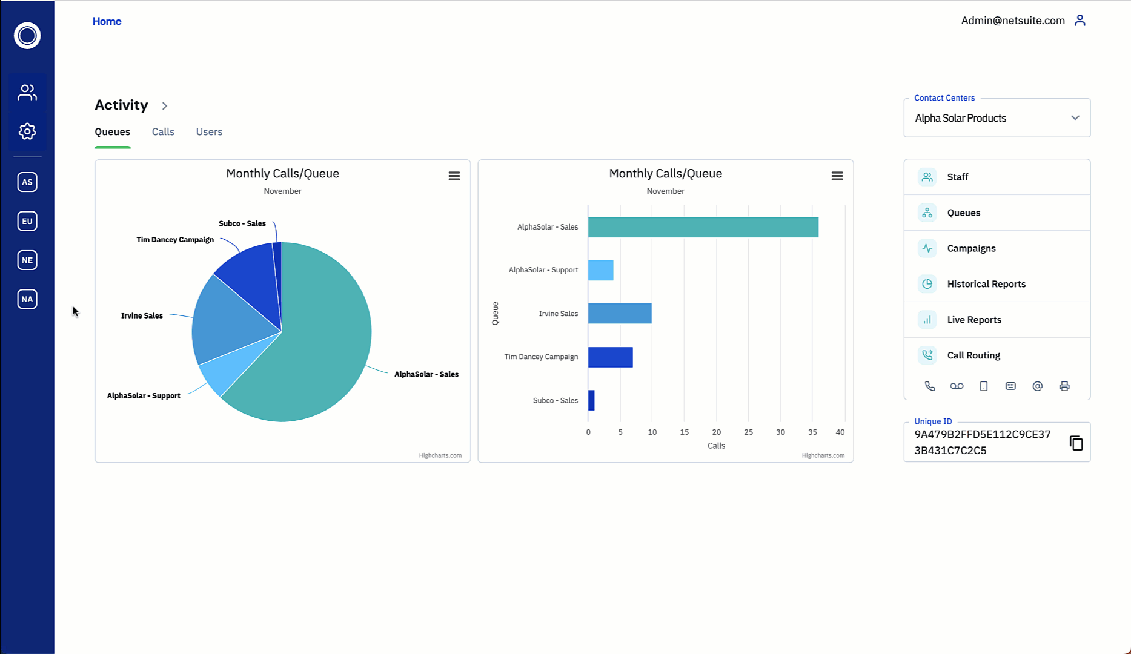Open Call Routing from the side panel

click(x=973, y=355)
